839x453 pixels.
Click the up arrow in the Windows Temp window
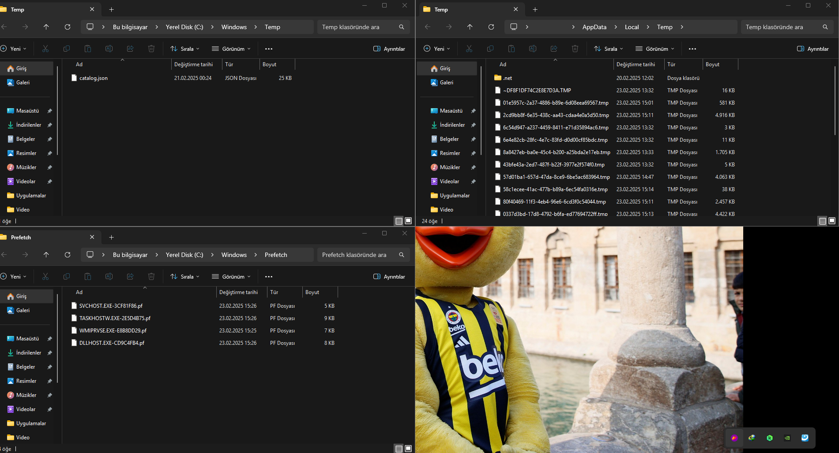click(x=46, y=27)
